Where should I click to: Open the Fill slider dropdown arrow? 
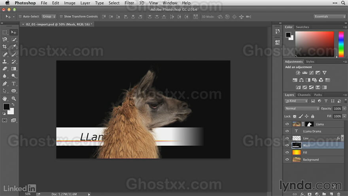tap(344, 116)
